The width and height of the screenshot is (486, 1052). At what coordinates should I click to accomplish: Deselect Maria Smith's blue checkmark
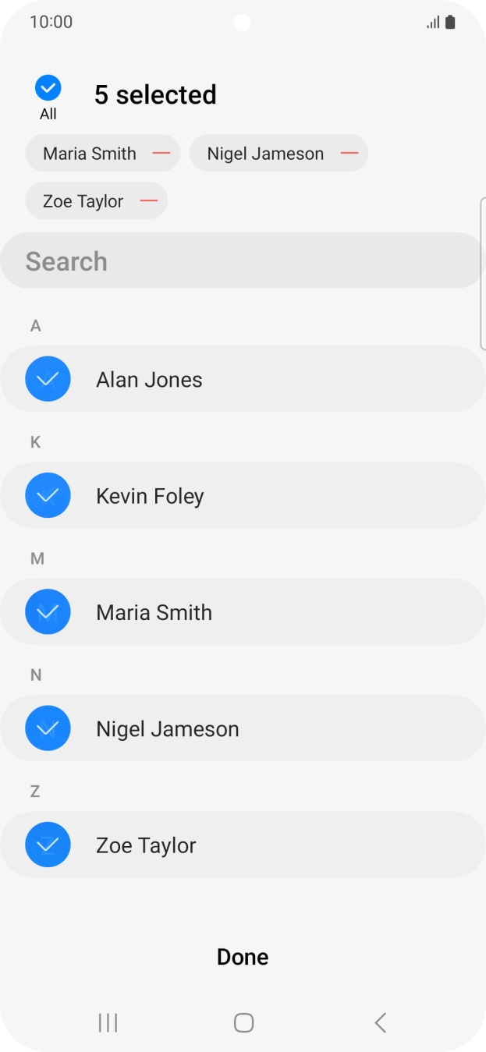pos(48,612)
